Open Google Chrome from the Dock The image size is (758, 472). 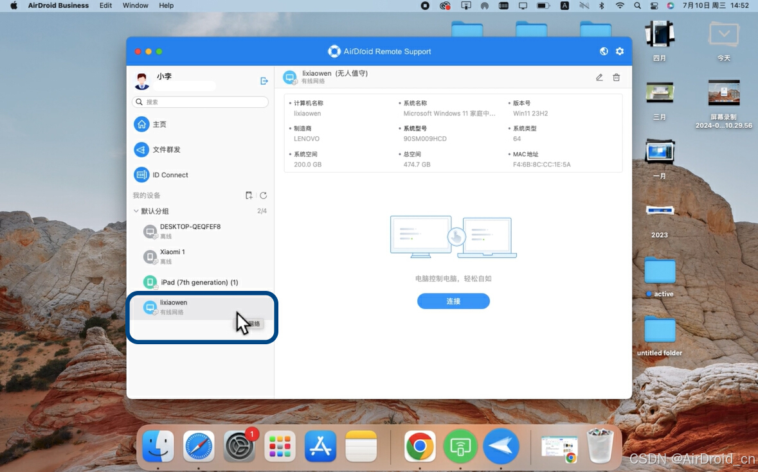point(420,446)
